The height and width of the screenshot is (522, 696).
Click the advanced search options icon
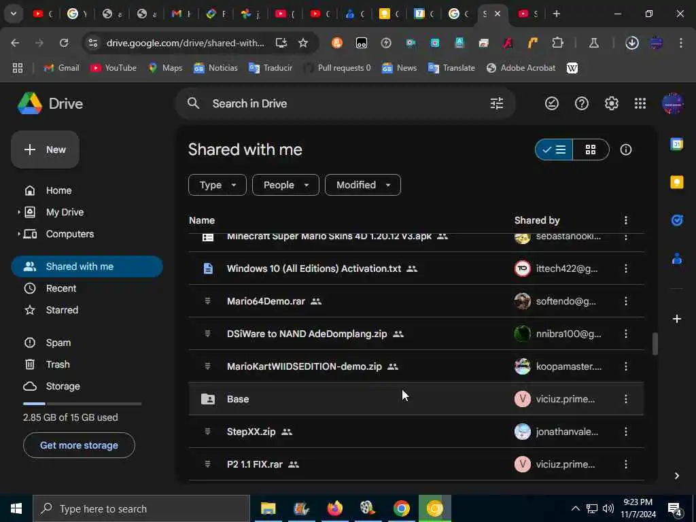497,103
